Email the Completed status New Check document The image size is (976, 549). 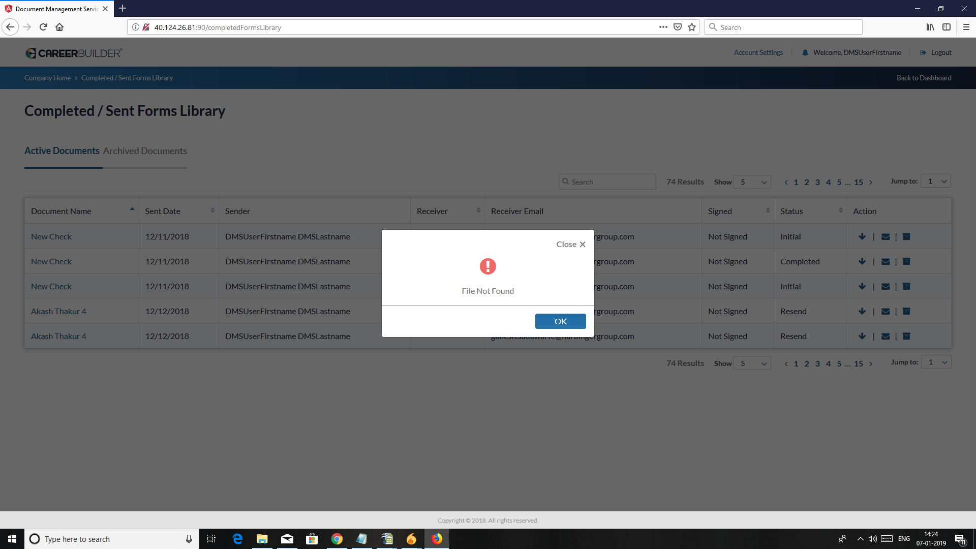886,262
